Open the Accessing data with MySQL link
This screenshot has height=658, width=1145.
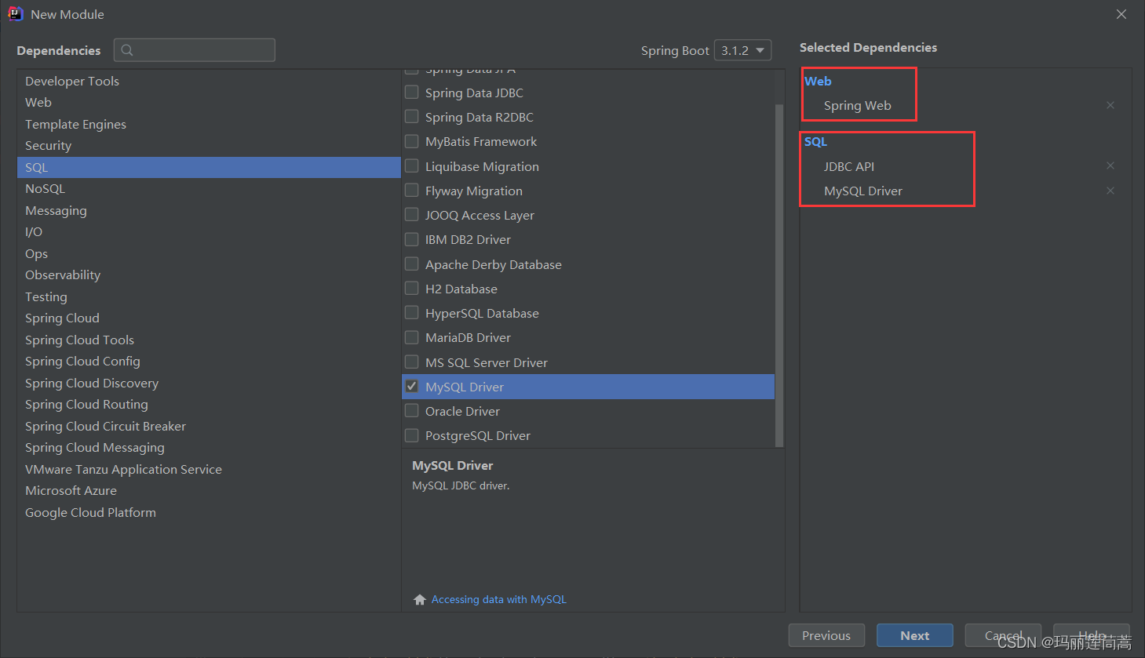(499, 599)
